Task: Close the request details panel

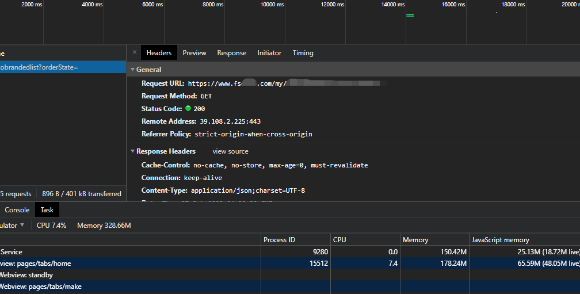Action: pos(135,52)
